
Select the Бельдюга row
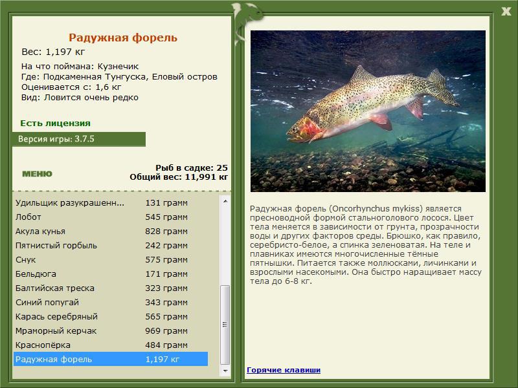111,274
